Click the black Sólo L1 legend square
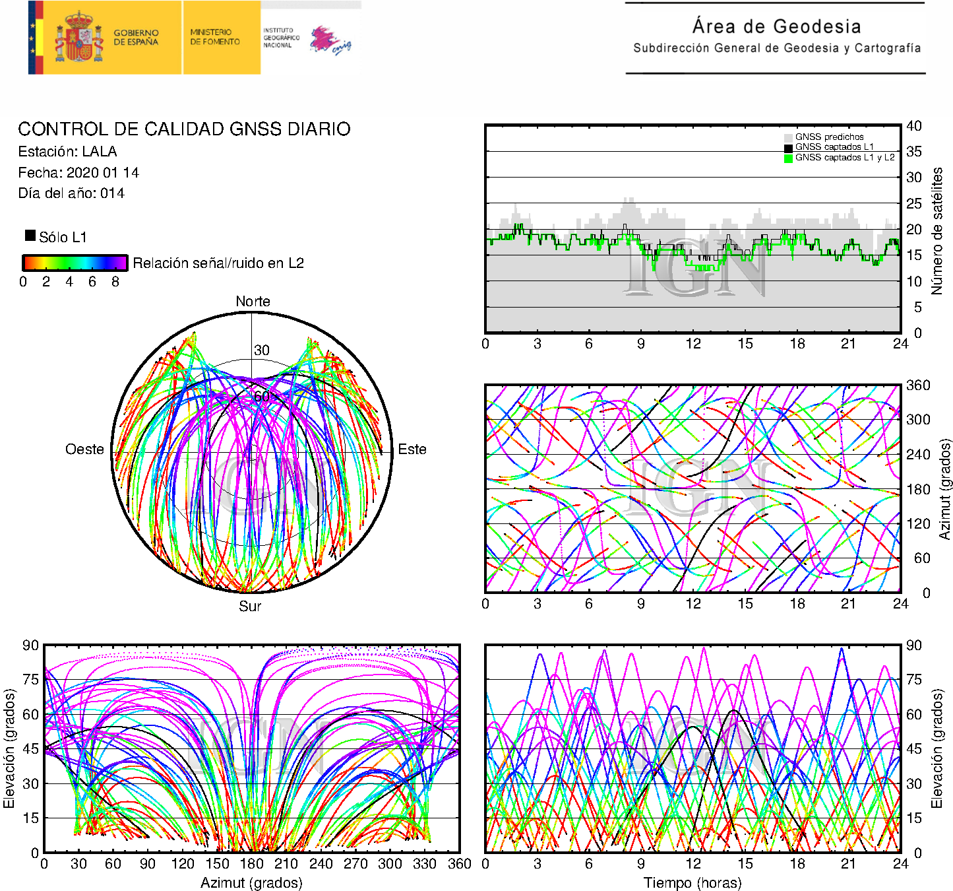Viewport: 953px width, 891px height. (x=30, y=235)
